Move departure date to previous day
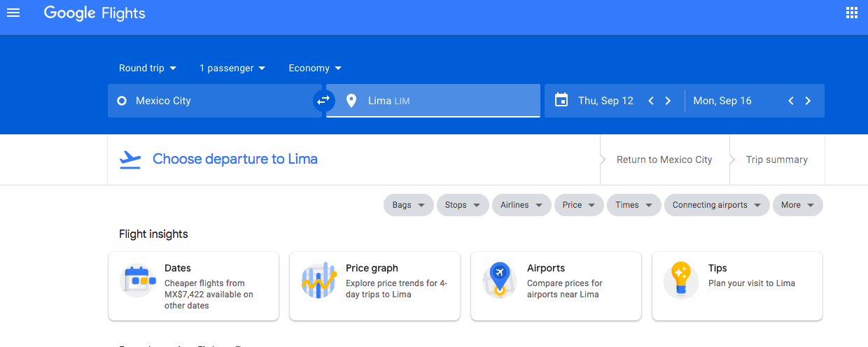The image size is (868, 347). [651, 101]
